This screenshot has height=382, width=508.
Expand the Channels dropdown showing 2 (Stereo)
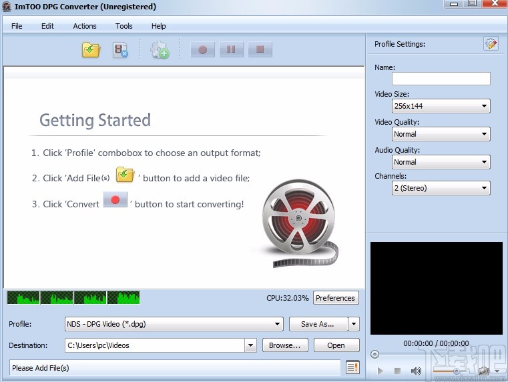(441, 188)
